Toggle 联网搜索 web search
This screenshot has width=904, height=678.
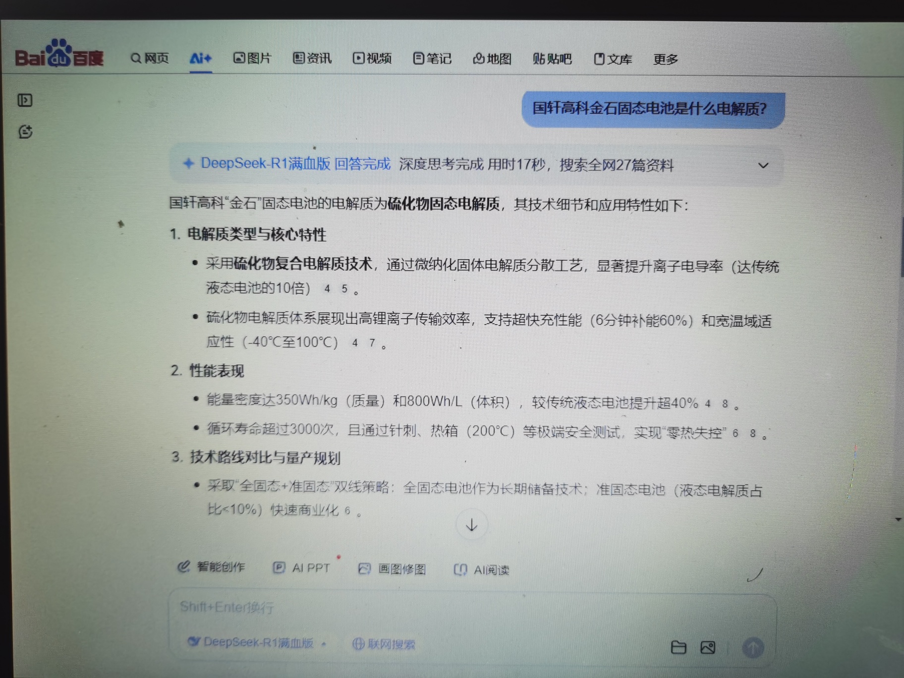pos(384,644)
